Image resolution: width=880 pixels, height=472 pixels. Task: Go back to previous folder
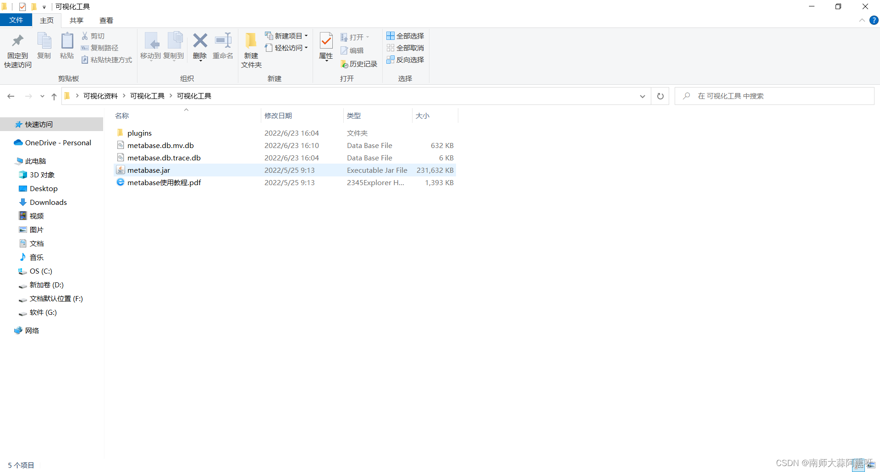tap(11, 96)
